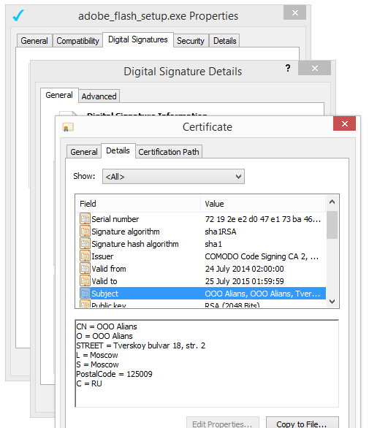Select the highlighted Subject row
369x428 pixels.
(201, 294)
